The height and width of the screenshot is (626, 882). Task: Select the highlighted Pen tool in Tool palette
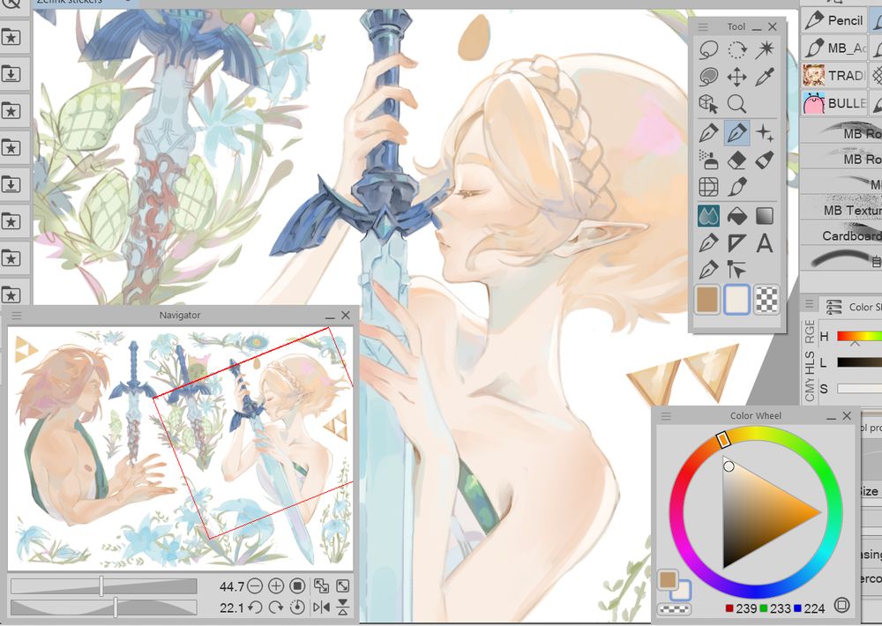coord(736,133)
